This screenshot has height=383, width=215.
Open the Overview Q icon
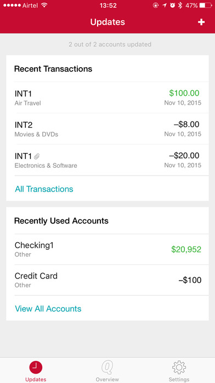(x=107, y=368)
